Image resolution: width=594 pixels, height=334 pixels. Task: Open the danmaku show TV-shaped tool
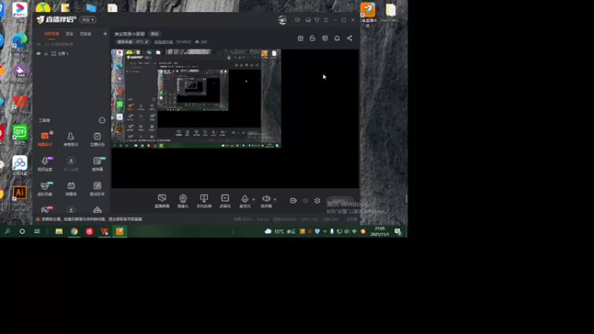coord(71,189)
